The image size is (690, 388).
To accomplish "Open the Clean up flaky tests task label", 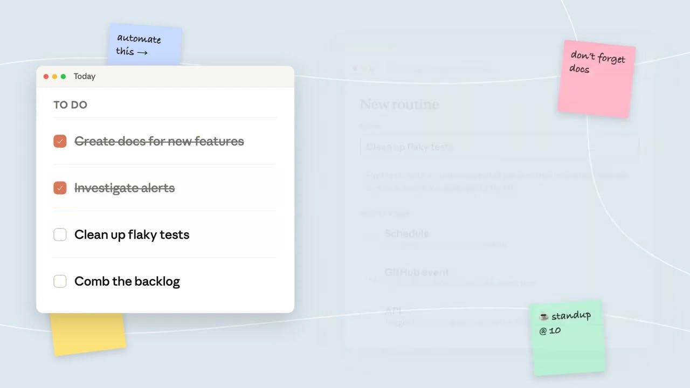I will 132,234.
